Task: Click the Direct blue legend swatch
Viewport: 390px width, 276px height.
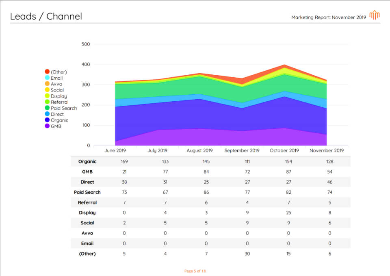Action: coord(47,114)
